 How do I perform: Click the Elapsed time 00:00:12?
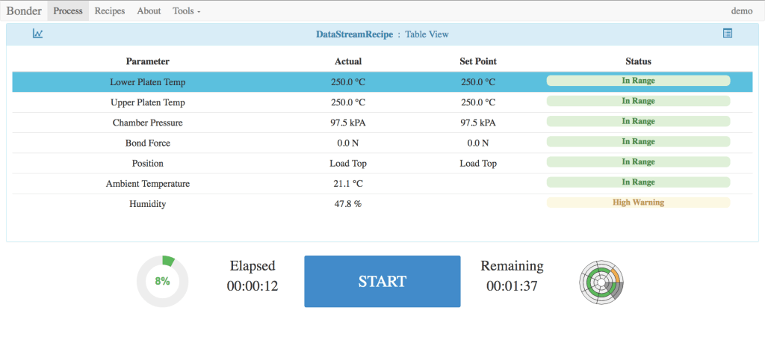tap(253, 286)
